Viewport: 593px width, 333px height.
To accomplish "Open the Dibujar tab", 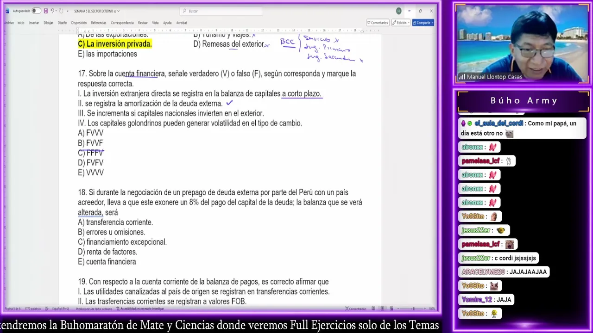I will [48, 23].
